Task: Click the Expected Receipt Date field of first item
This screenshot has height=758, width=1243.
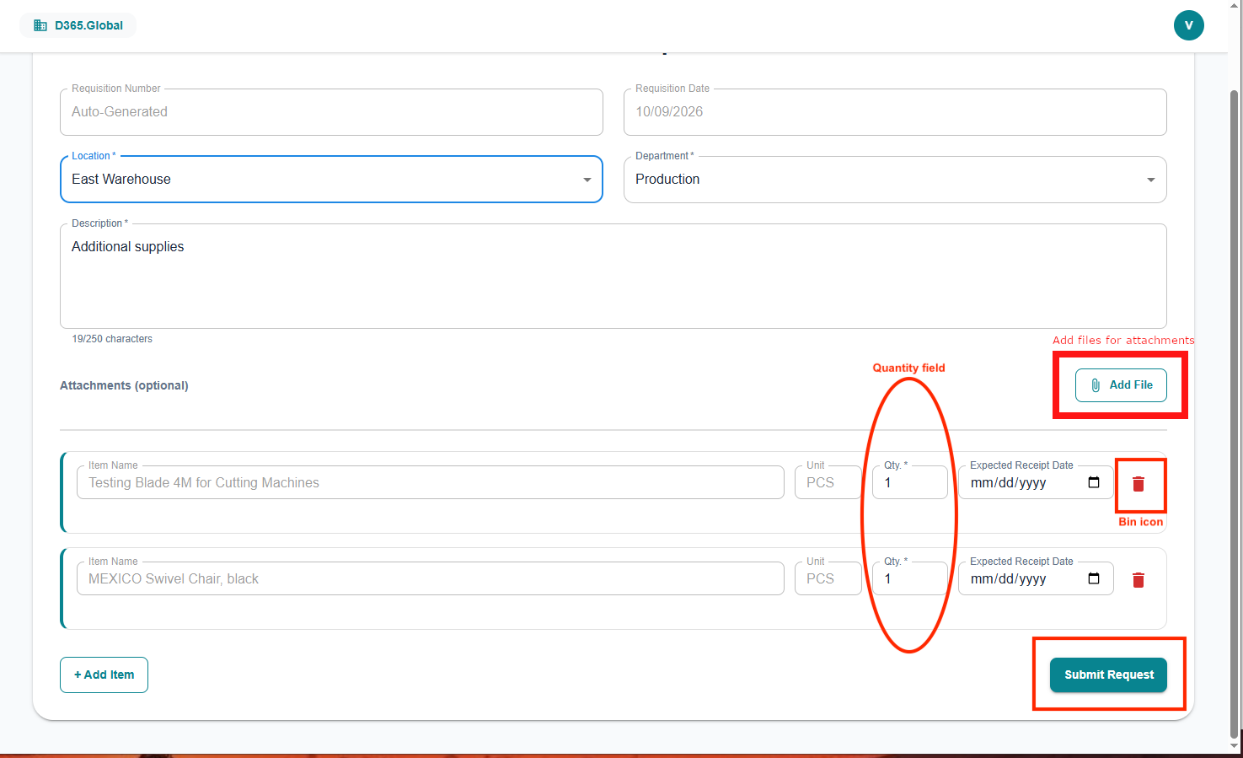Action: [x=1036, y=482]
